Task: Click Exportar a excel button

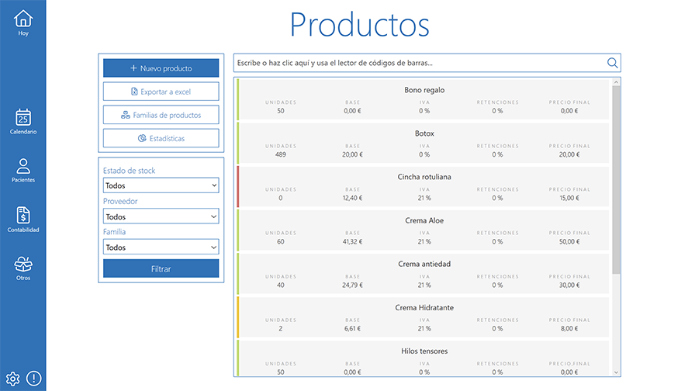Action: (x=161, y=92)
